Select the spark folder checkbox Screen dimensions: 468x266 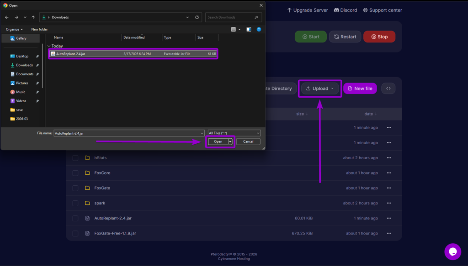click(x=75, y=203)
